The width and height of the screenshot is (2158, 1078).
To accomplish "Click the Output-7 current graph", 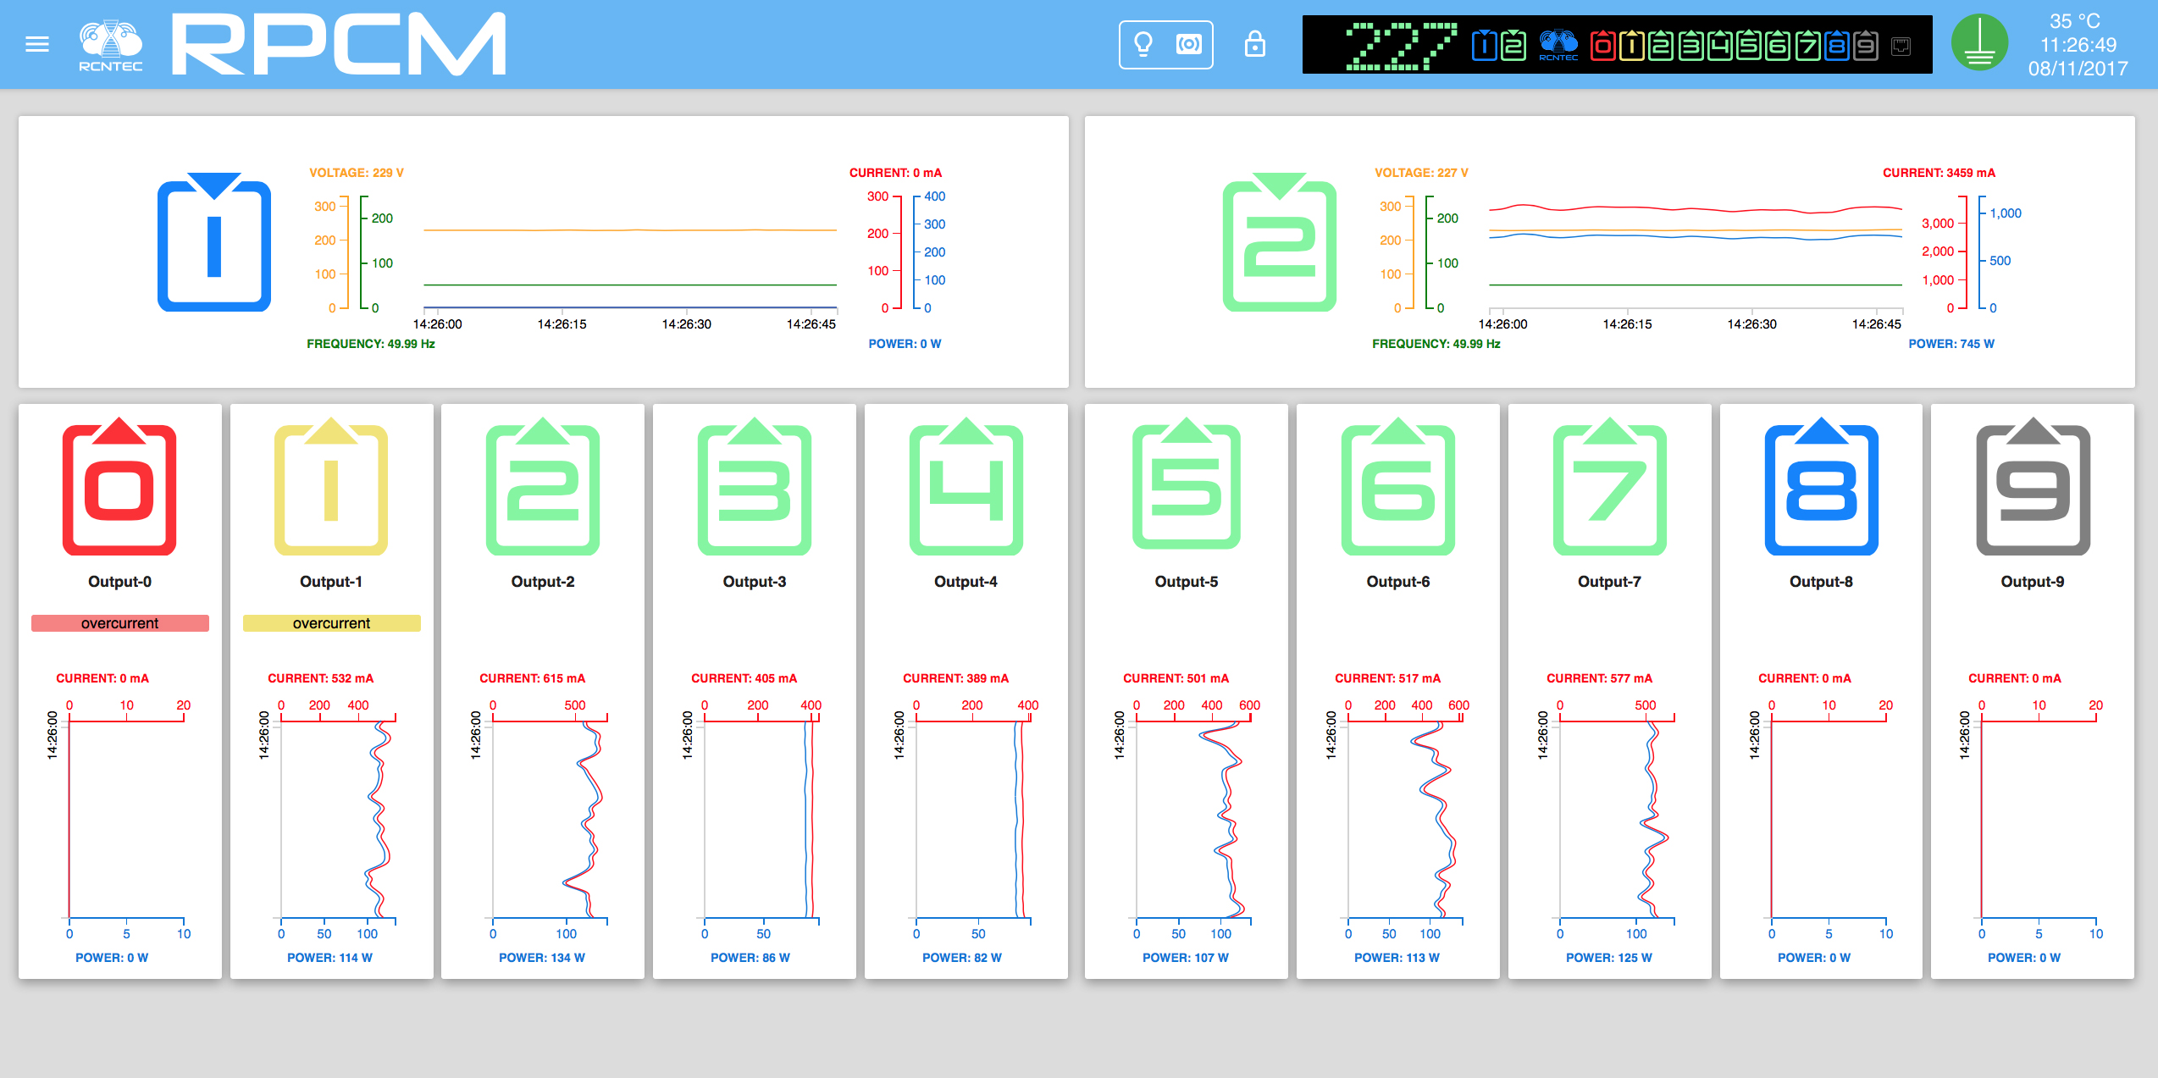I will pos(1618,819).
